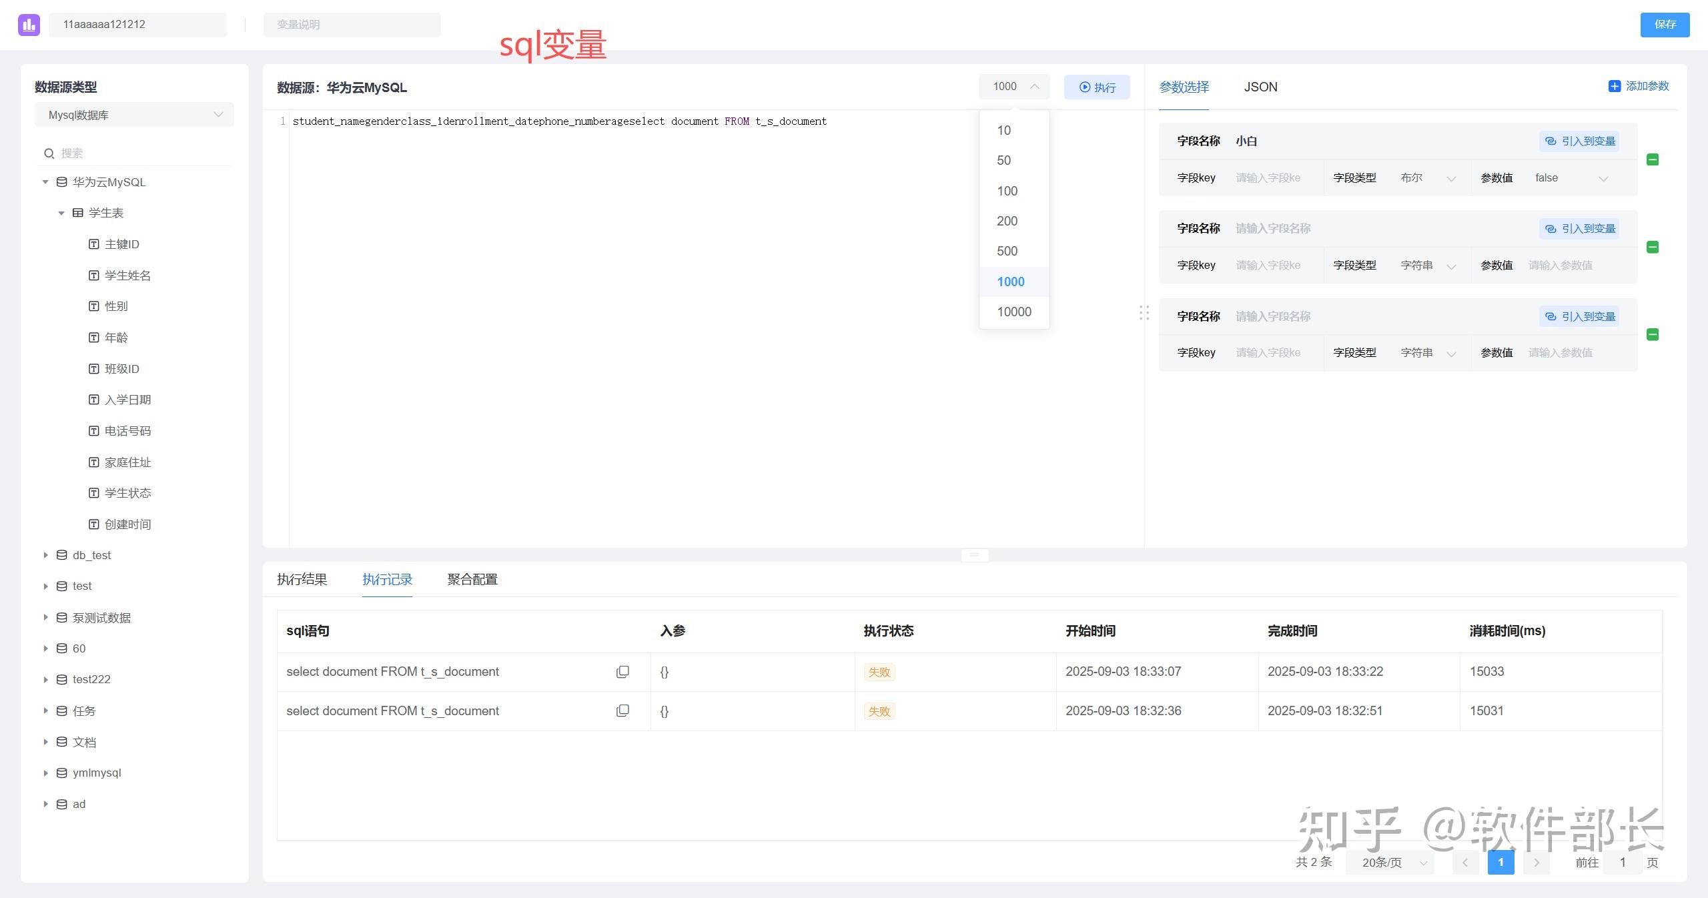Run the query via the 执行 play button
The image size is (1708, 898).
tap(1096, 87)
